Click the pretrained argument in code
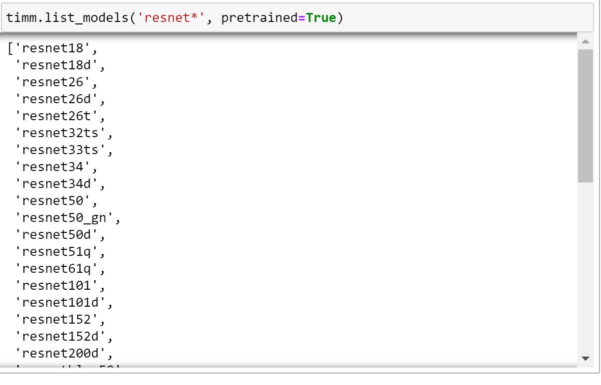The height and width of the screenshot is (385, 601). [260, 18]
